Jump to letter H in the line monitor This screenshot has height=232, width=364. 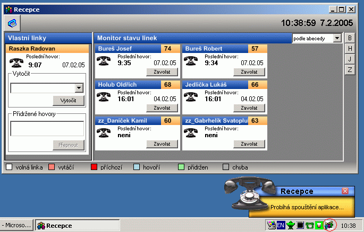pos(350,49)
